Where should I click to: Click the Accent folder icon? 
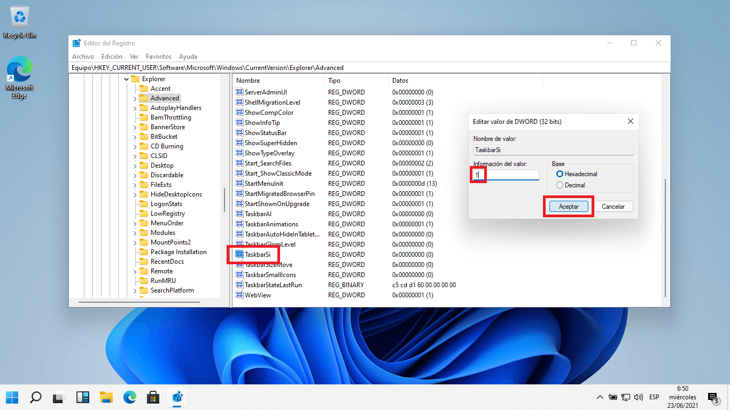click(x=143, y=89)
